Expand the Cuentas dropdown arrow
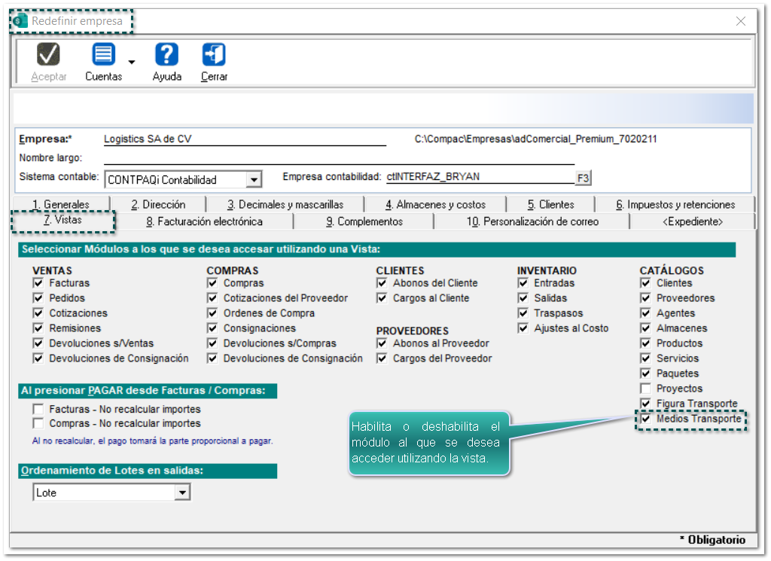This screenshot has width=771, height=561. [131, 63]
